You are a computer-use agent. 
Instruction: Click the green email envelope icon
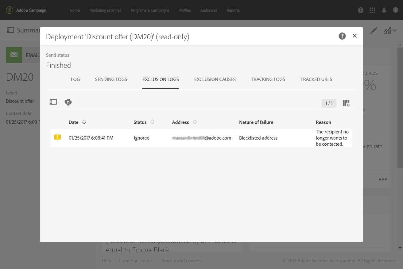coord(14,55)
